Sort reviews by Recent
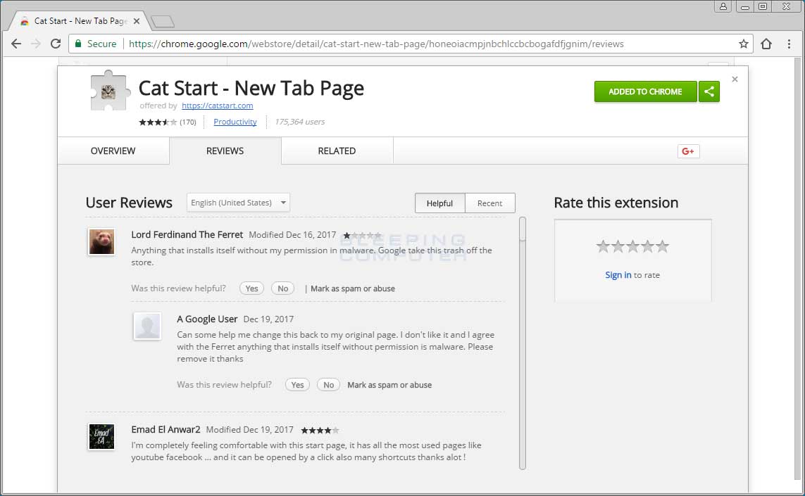The height and width of the screenshot is (496, 805). [489, 203]
